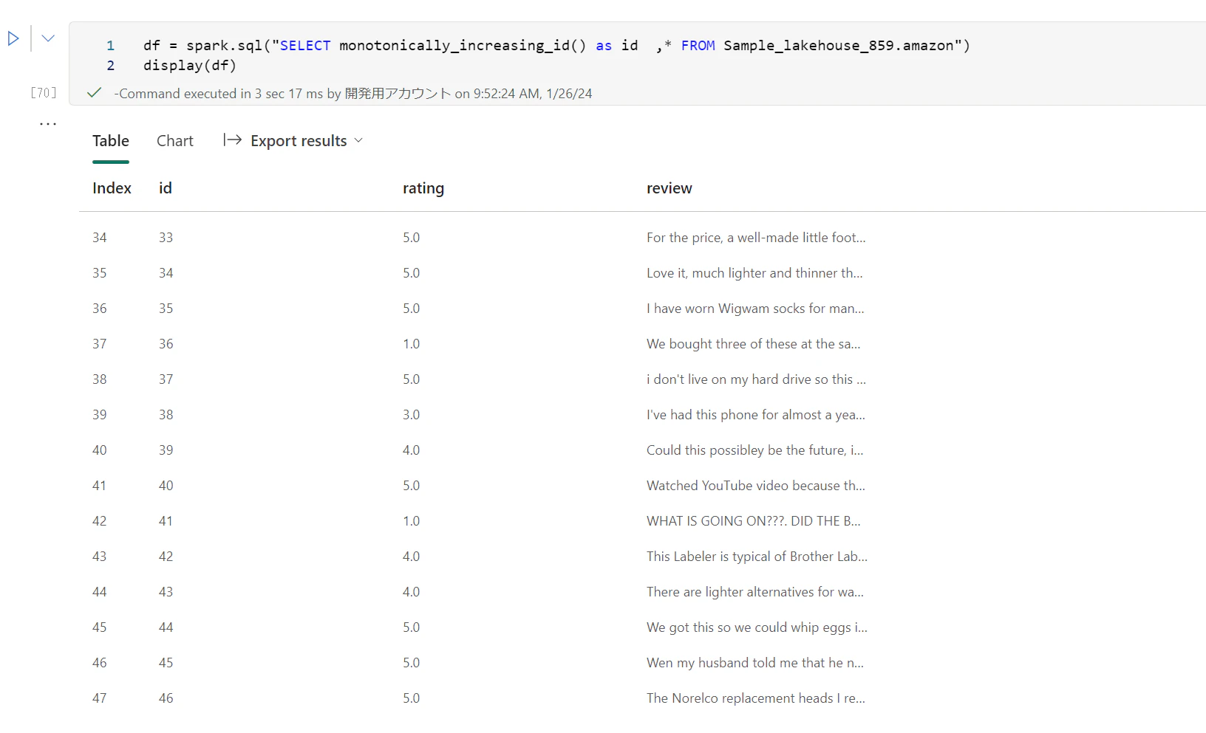Open the Export results dropdown
This screenshot has width=1206, height=733.
[x=293, y=141]
